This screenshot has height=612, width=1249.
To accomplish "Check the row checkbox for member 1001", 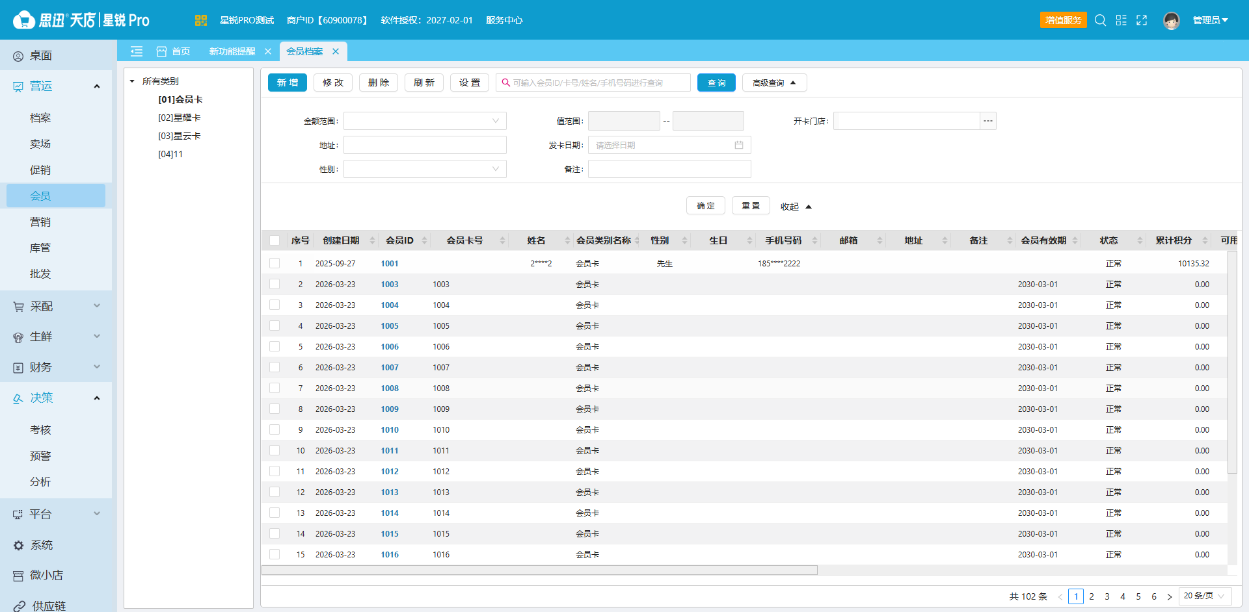I will (275, 263).
